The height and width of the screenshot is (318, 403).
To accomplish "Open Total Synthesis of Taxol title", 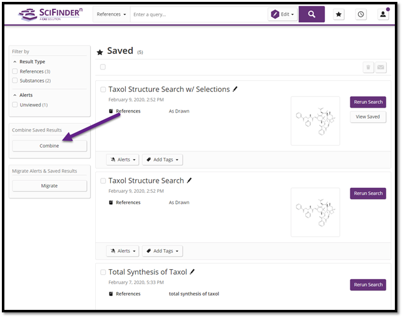I will click(148, 272).
